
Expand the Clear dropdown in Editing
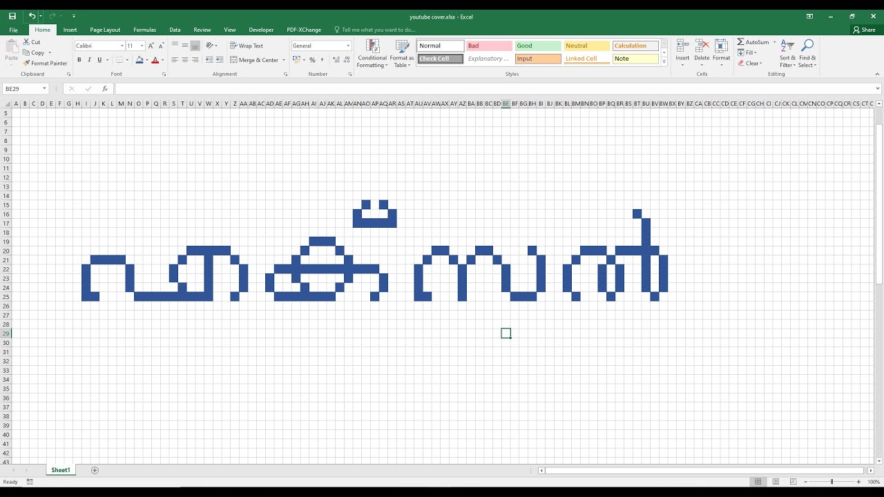[x=761, y=64]
